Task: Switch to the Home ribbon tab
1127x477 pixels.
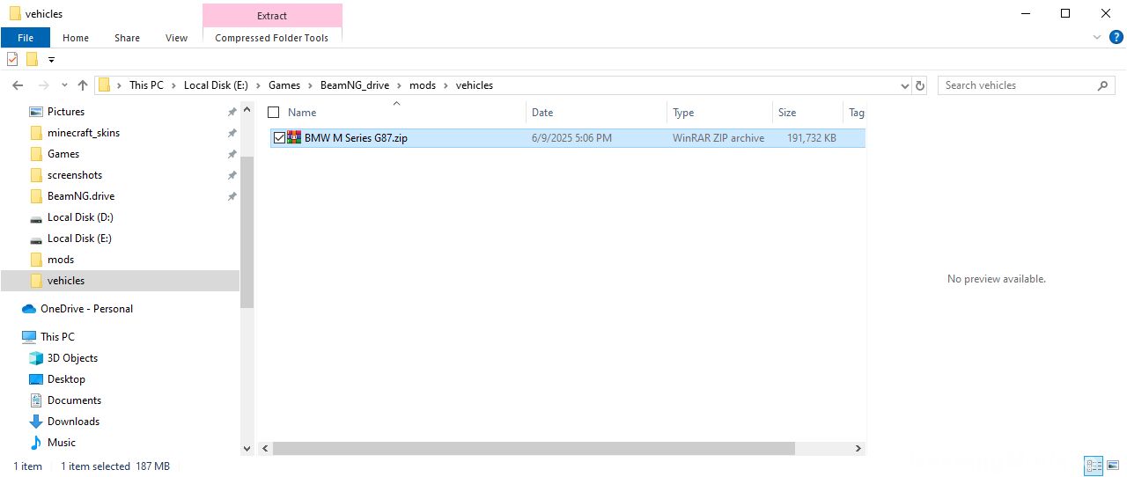Action: coord(76,38)
